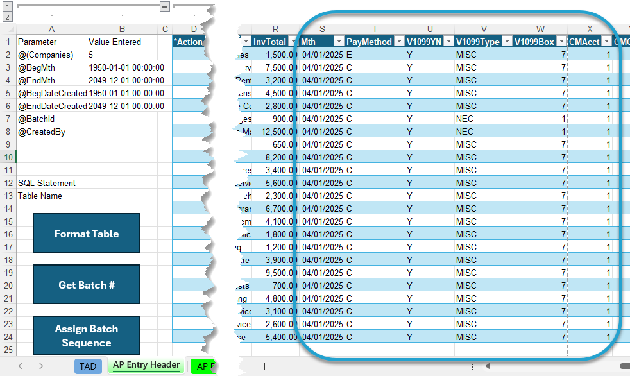Click V1099Type NEC in the 900.00 row

pyautogui.click(x=484, y=119)
